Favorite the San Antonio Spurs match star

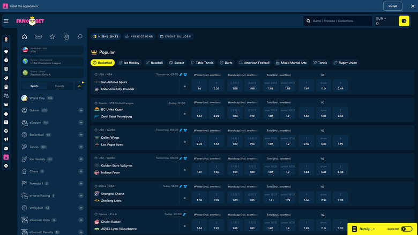[x=185, y=87]
